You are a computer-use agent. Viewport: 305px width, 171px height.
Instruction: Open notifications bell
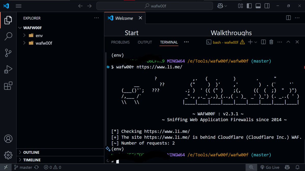(297, 167)
